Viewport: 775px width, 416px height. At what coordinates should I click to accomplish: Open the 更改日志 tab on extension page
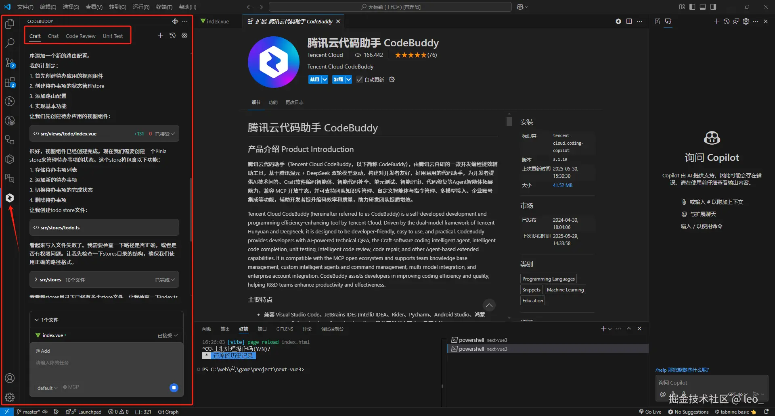294,102
